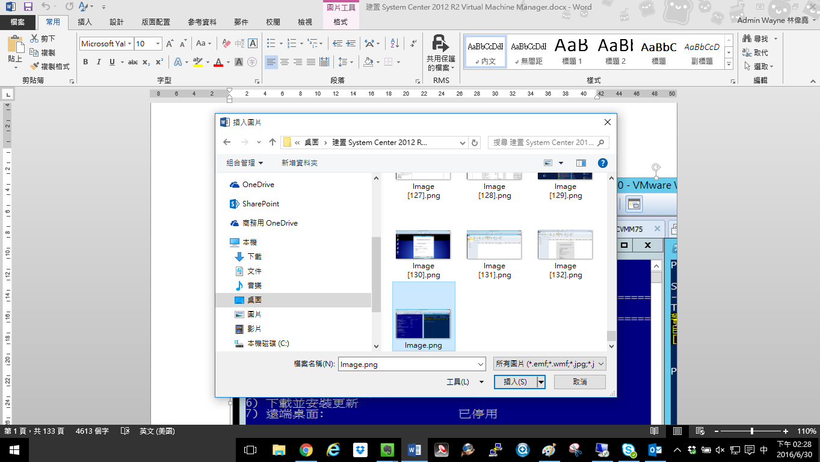
Task: Toggle italic formatting in the ribbon
Action: pos(99,62)
